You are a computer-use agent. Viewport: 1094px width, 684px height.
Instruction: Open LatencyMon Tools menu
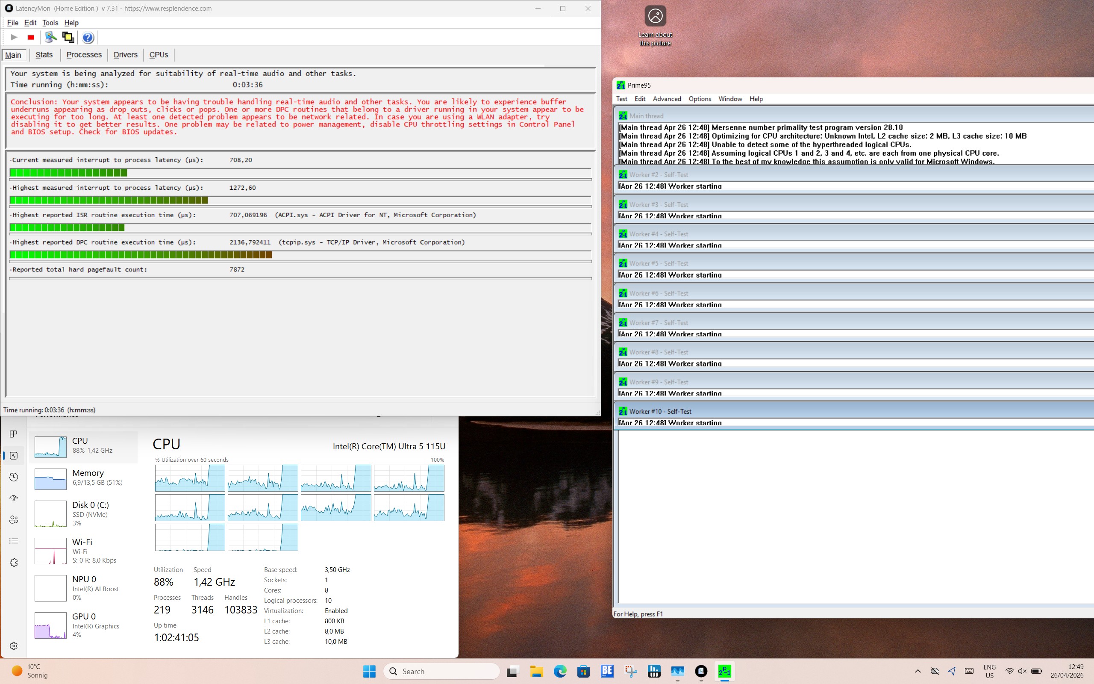pos(50,23)
